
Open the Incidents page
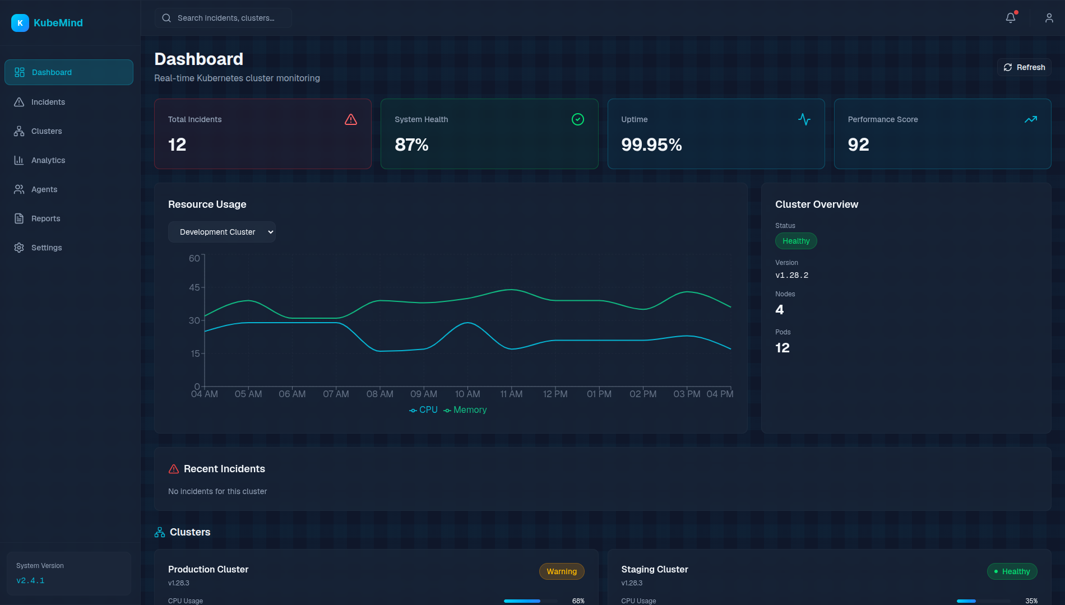point(69,102)
